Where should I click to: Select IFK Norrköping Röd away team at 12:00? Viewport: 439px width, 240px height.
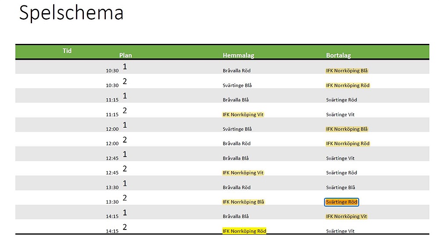[x=348, y=143]
